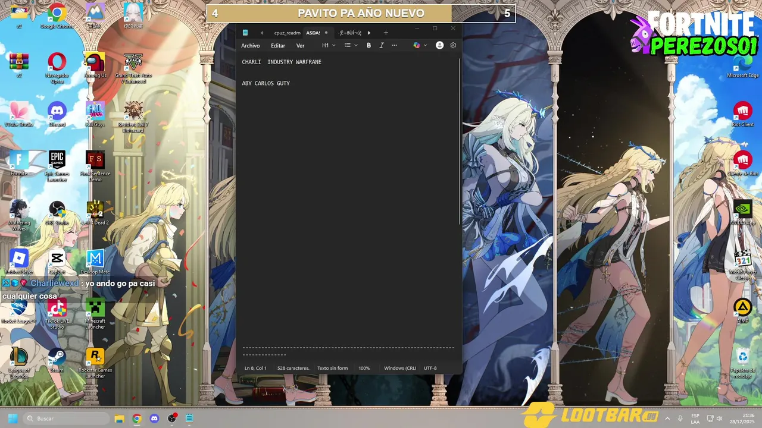
Task: Select the NVIDIA App desktop icon
Action: [x=743, y=213]
